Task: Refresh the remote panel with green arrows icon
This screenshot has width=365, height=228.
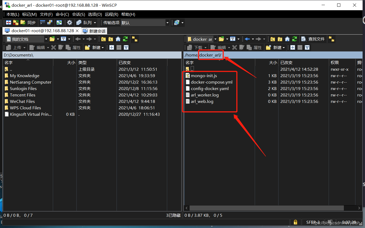Action: 295,39
